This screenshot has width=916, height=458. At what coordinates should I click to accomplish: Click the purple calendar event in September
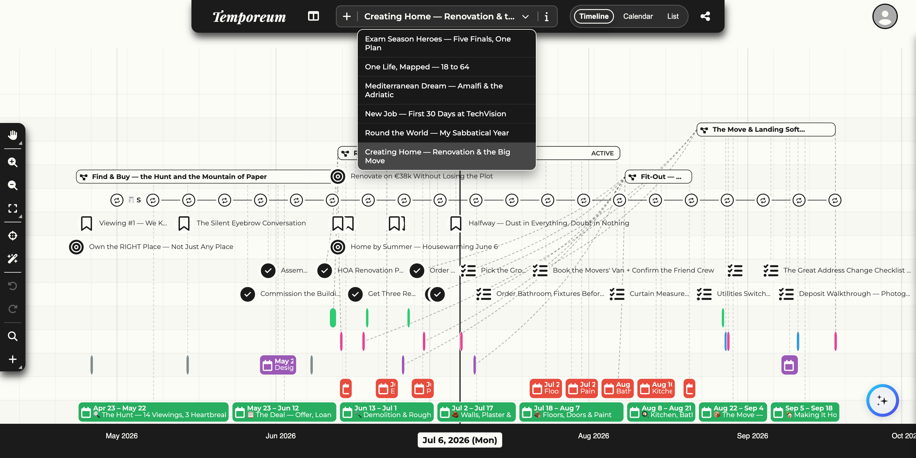click(x=789, y=365)
